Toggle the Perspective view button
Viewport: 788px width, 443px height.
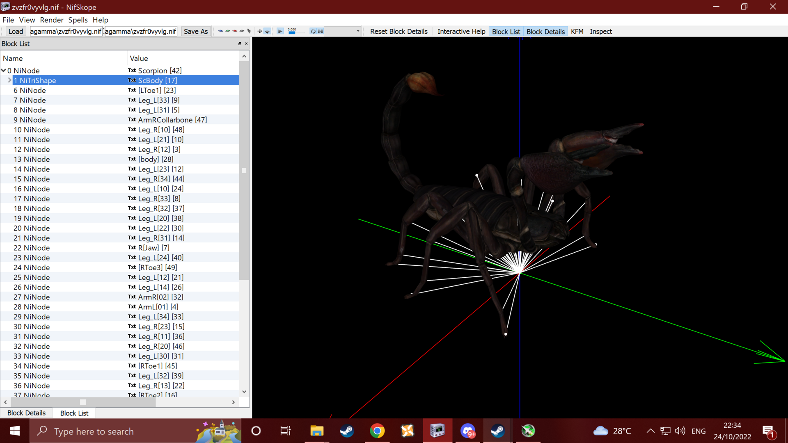click(267, 31)
